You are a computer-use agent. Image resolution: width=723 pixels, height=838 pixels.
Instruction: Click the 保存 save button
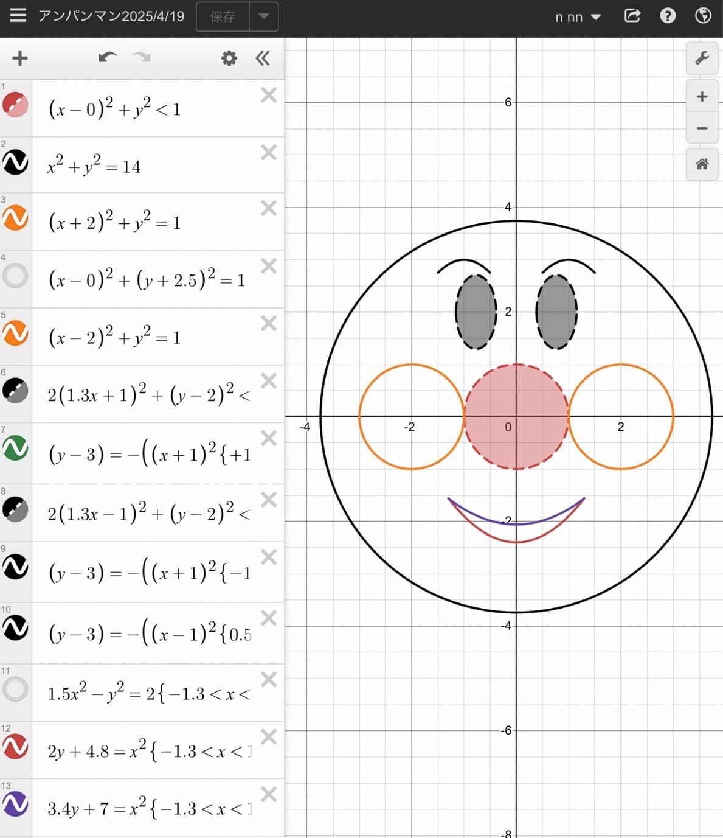point(223,17)
